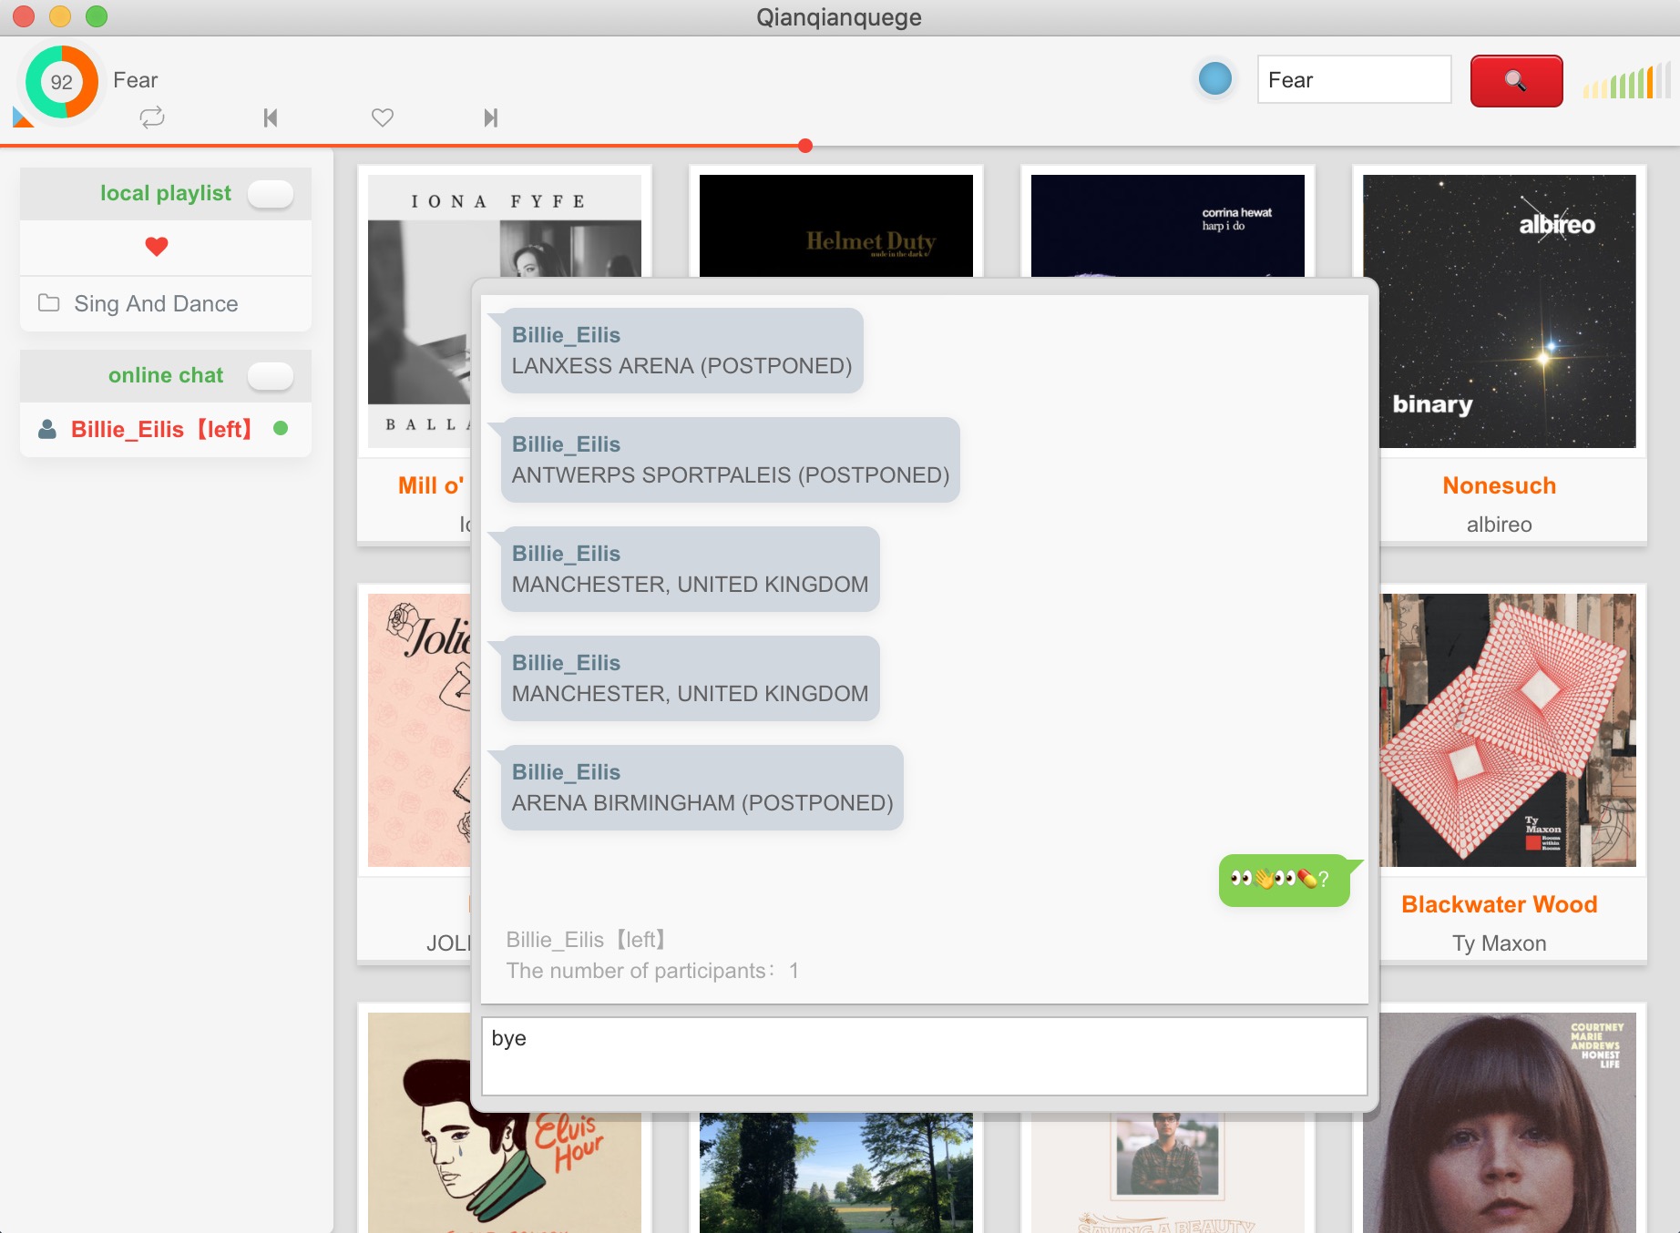Click the participants count line in the chat
This screenshot has height=1233, width=1680.
click(652, 971)
